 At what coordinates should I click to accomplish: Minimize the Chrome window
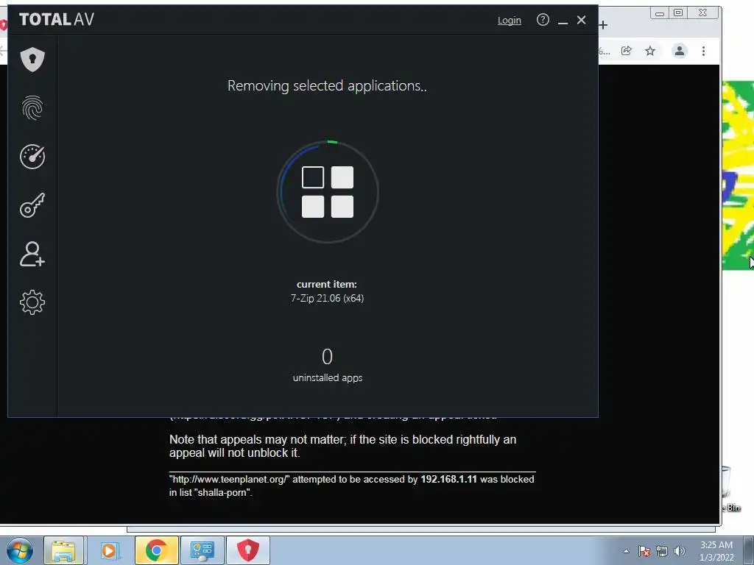[660, 13]
